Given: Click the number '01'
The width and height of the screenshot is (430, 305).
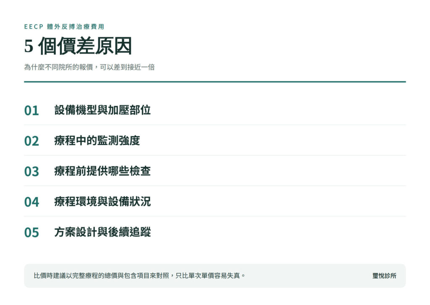Looking at the screenshot, I should 31,110.
